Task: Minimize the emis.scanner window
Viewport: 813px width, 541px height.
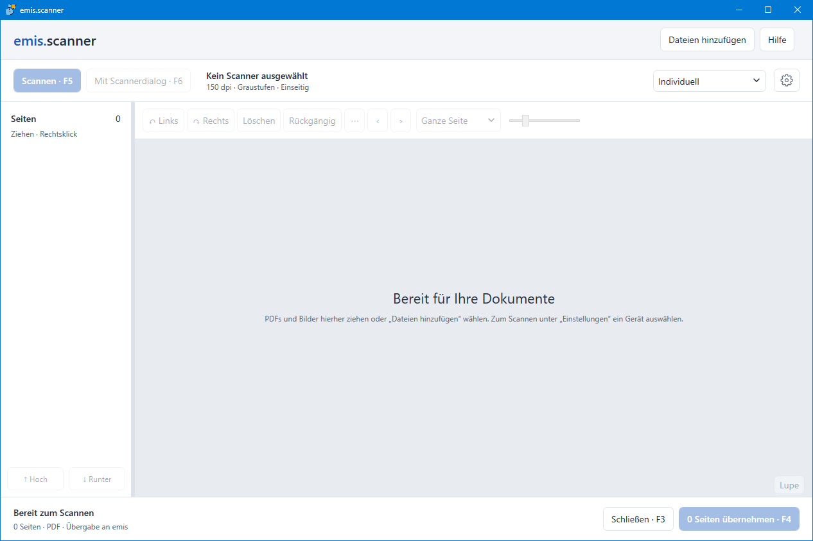Action: [x=739, y=10]
